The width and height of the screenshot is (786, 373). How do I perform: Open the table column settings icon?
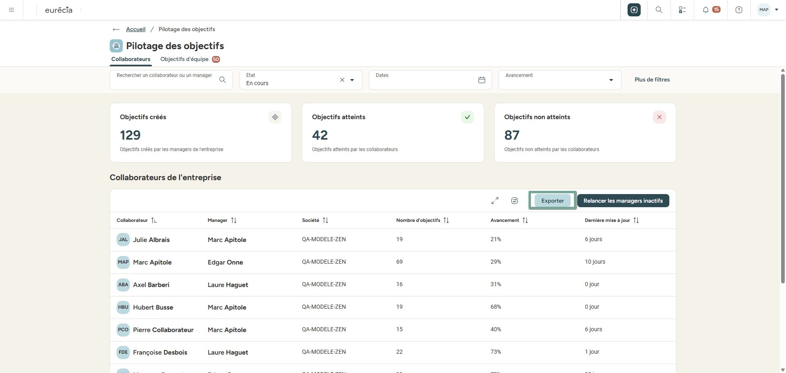[x=515, y=201]
